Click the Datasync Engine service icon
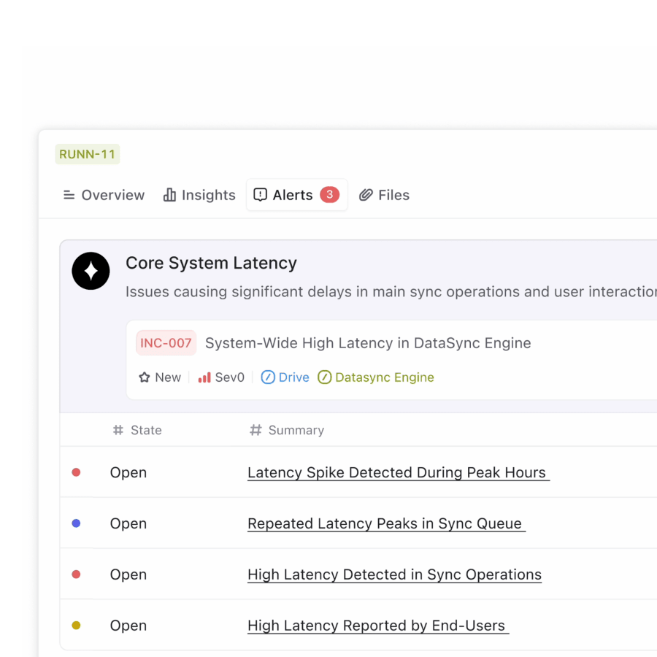Image resolution: width=657 pixels, height=657 pixels. pyautogui.click(x=324, y=377)
